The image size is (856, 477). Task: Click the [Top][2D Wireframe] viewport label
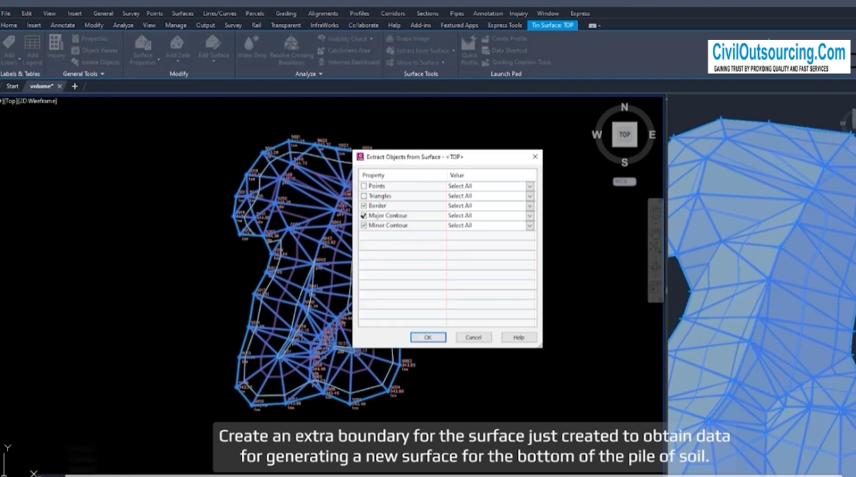pos(29,101)
